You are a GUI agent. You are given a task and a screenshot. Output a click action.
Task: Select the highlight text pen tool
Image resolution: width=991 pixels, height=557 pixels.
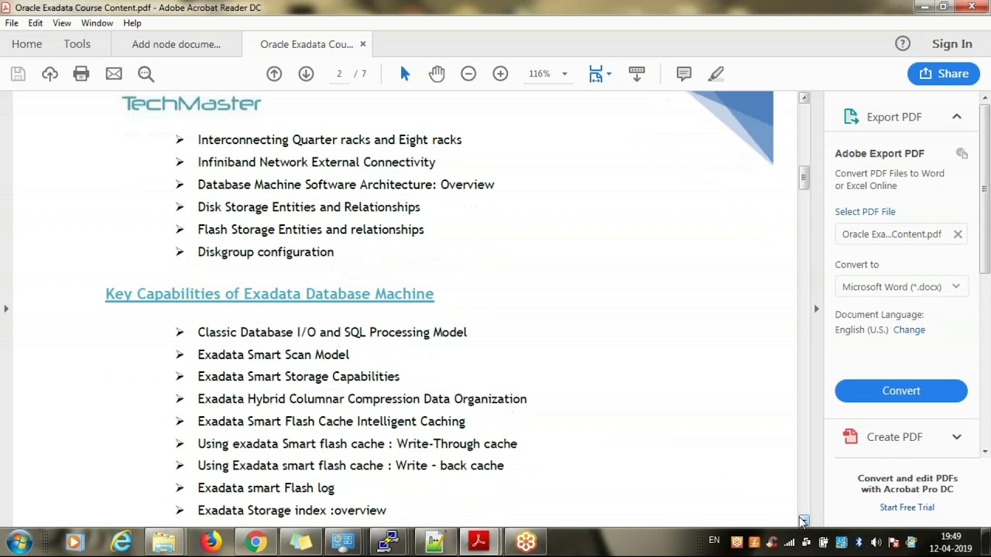pos(716,73)
